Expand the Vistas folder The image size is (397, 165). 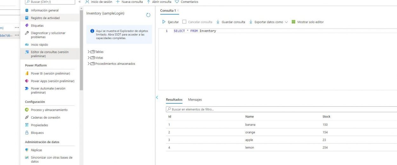coord(89,58)
